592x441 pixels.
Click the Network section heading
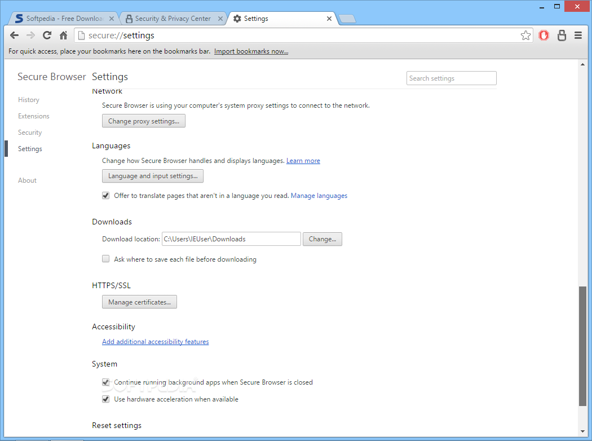click(107, 91)
